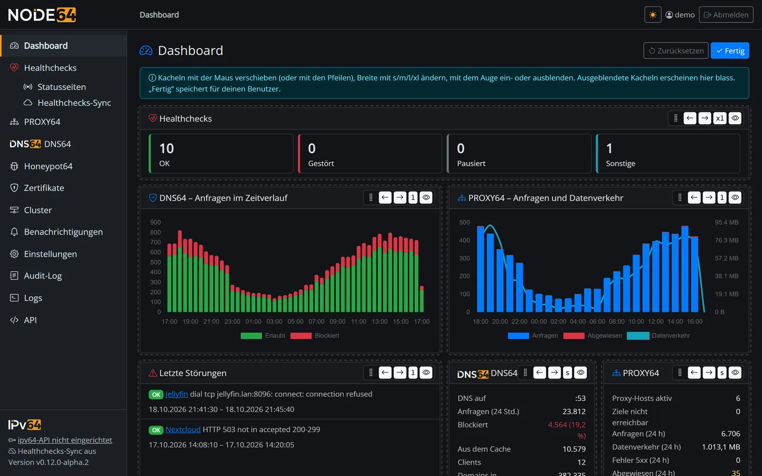This screenshot has width=762, height=476.
Task: Hide the small PROXY64 stats tile
Action: tap(735, 373)
